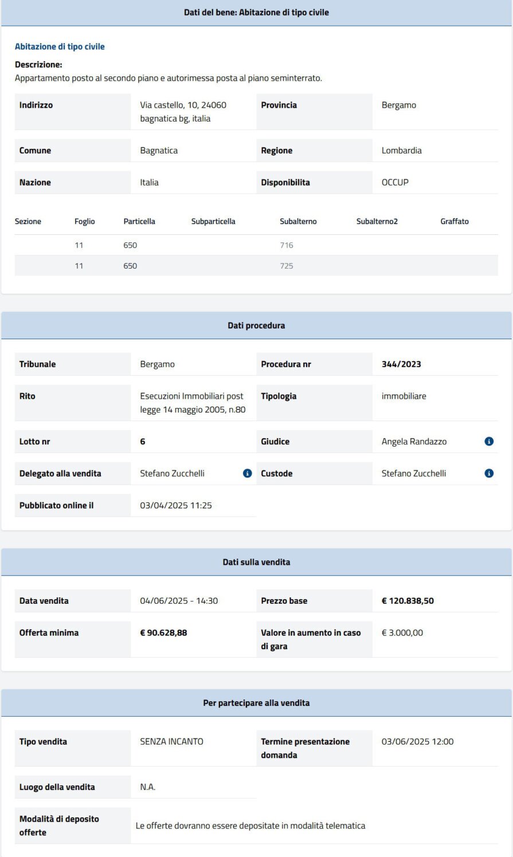The image size is (513, 857).
Task: Click the publication date '03/04/2025 11:25'
Action: tap(176, 506)
